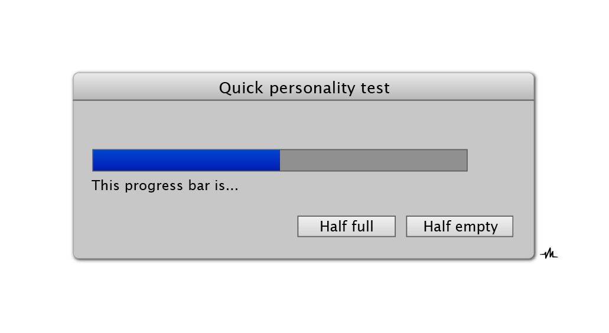Click the word "Half" on the Half empty button

[437, 227]
